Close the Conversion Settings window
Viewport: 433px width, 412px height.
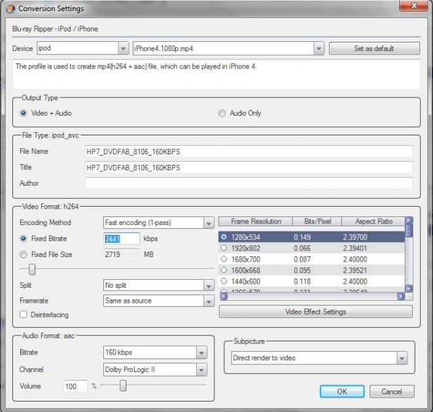pyautogui.click(x=413, y=6)
